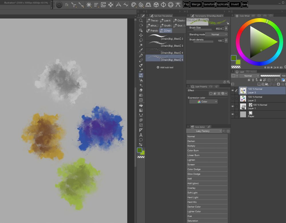Click the layer opacity slider

pyautogui.click(x=270, y=76)
